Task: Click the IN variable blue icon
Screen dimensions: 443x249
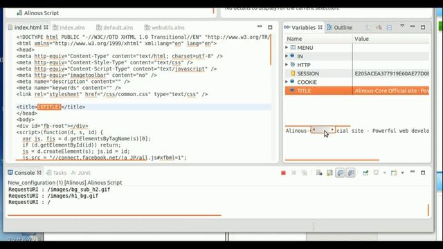Action: [292, 56]
